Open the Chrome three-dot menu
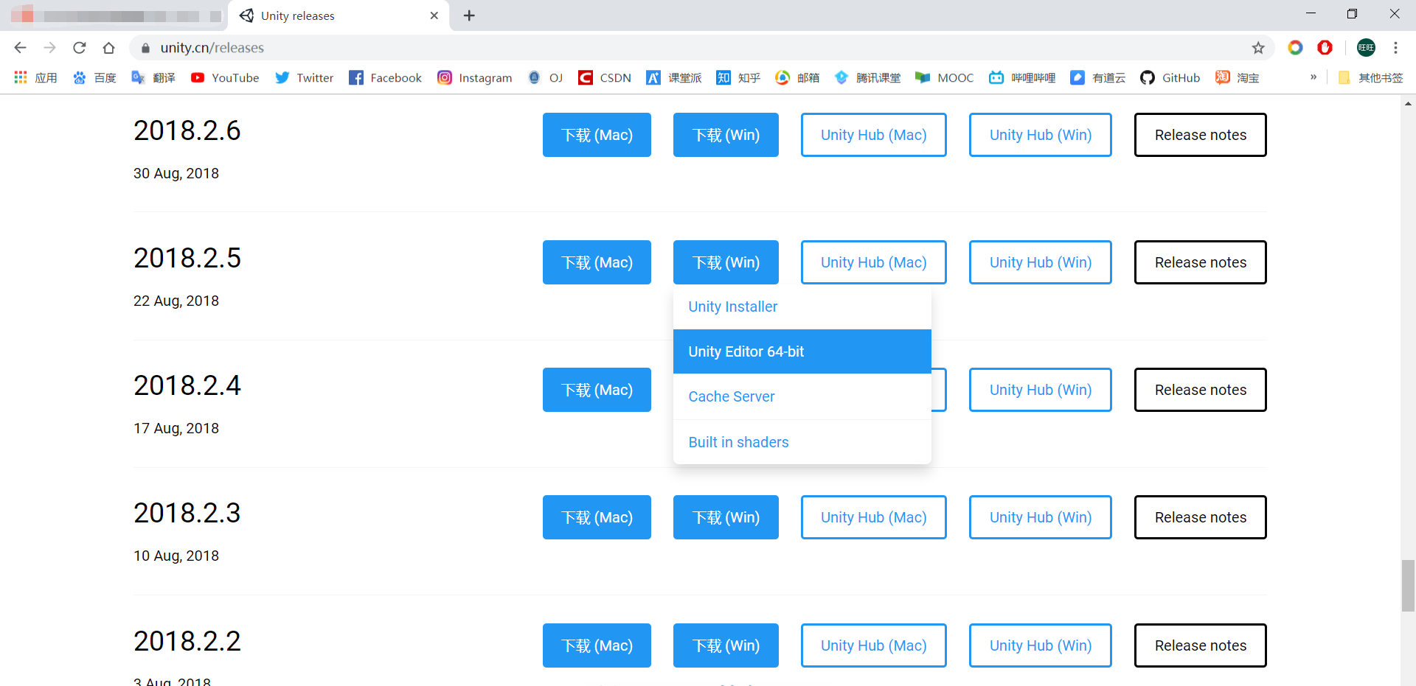This screenshot has width=1416, height=686. [x=1395, y=48]
